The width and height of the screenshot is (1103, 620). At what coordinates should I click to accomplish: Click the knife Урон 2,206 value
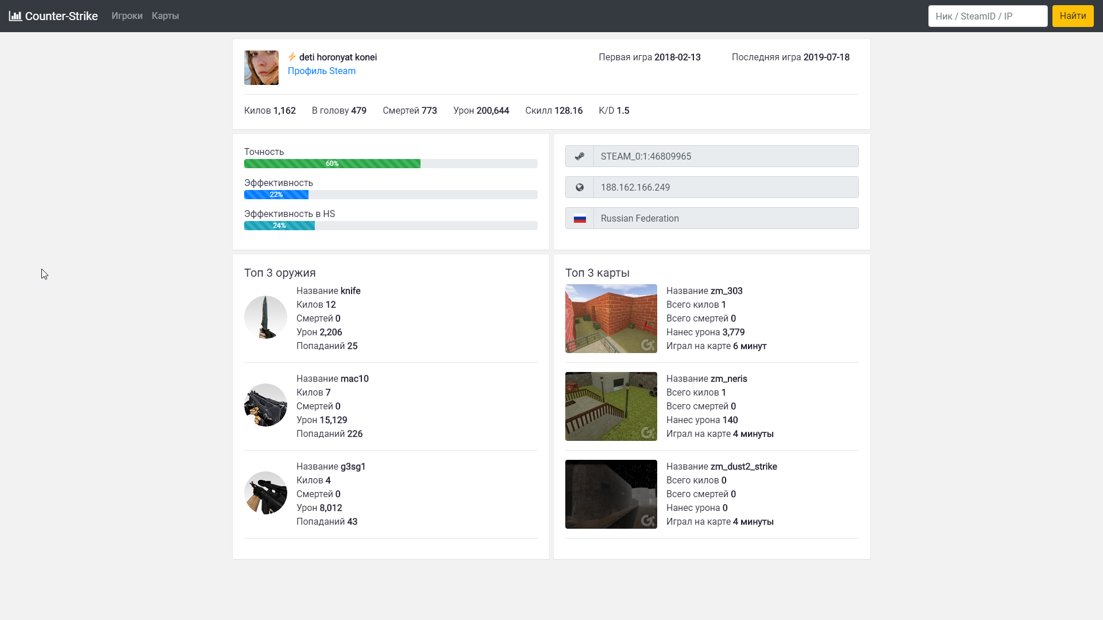click(319, 332)
